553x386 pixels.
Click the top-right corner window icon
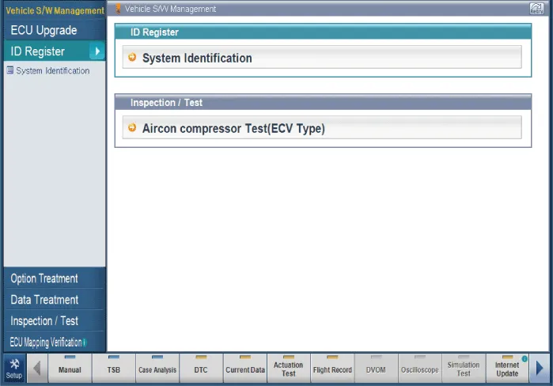536,9
